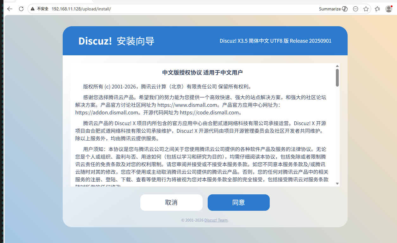Click the https://www.dismall.com URL text
Image resolution: width=397 pixels, height=243 pixels.
click(188, 105)
